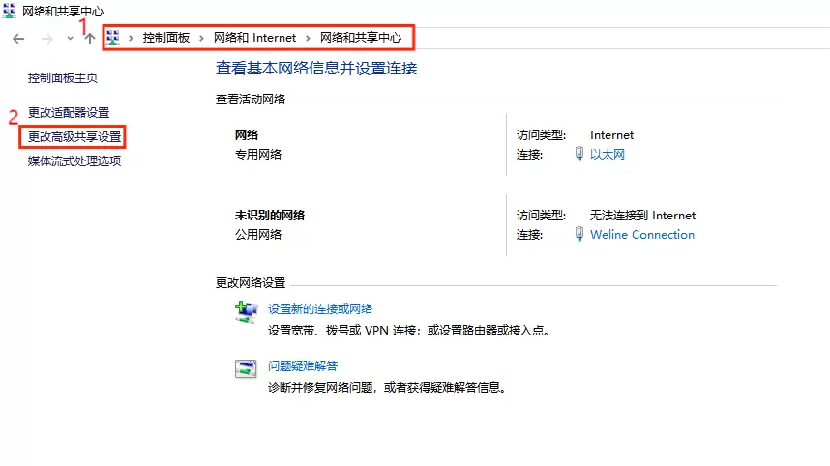Click the Ethernet plug icon beside 以太网
This screenshot has width=830, height=466.
pos(579,155)
